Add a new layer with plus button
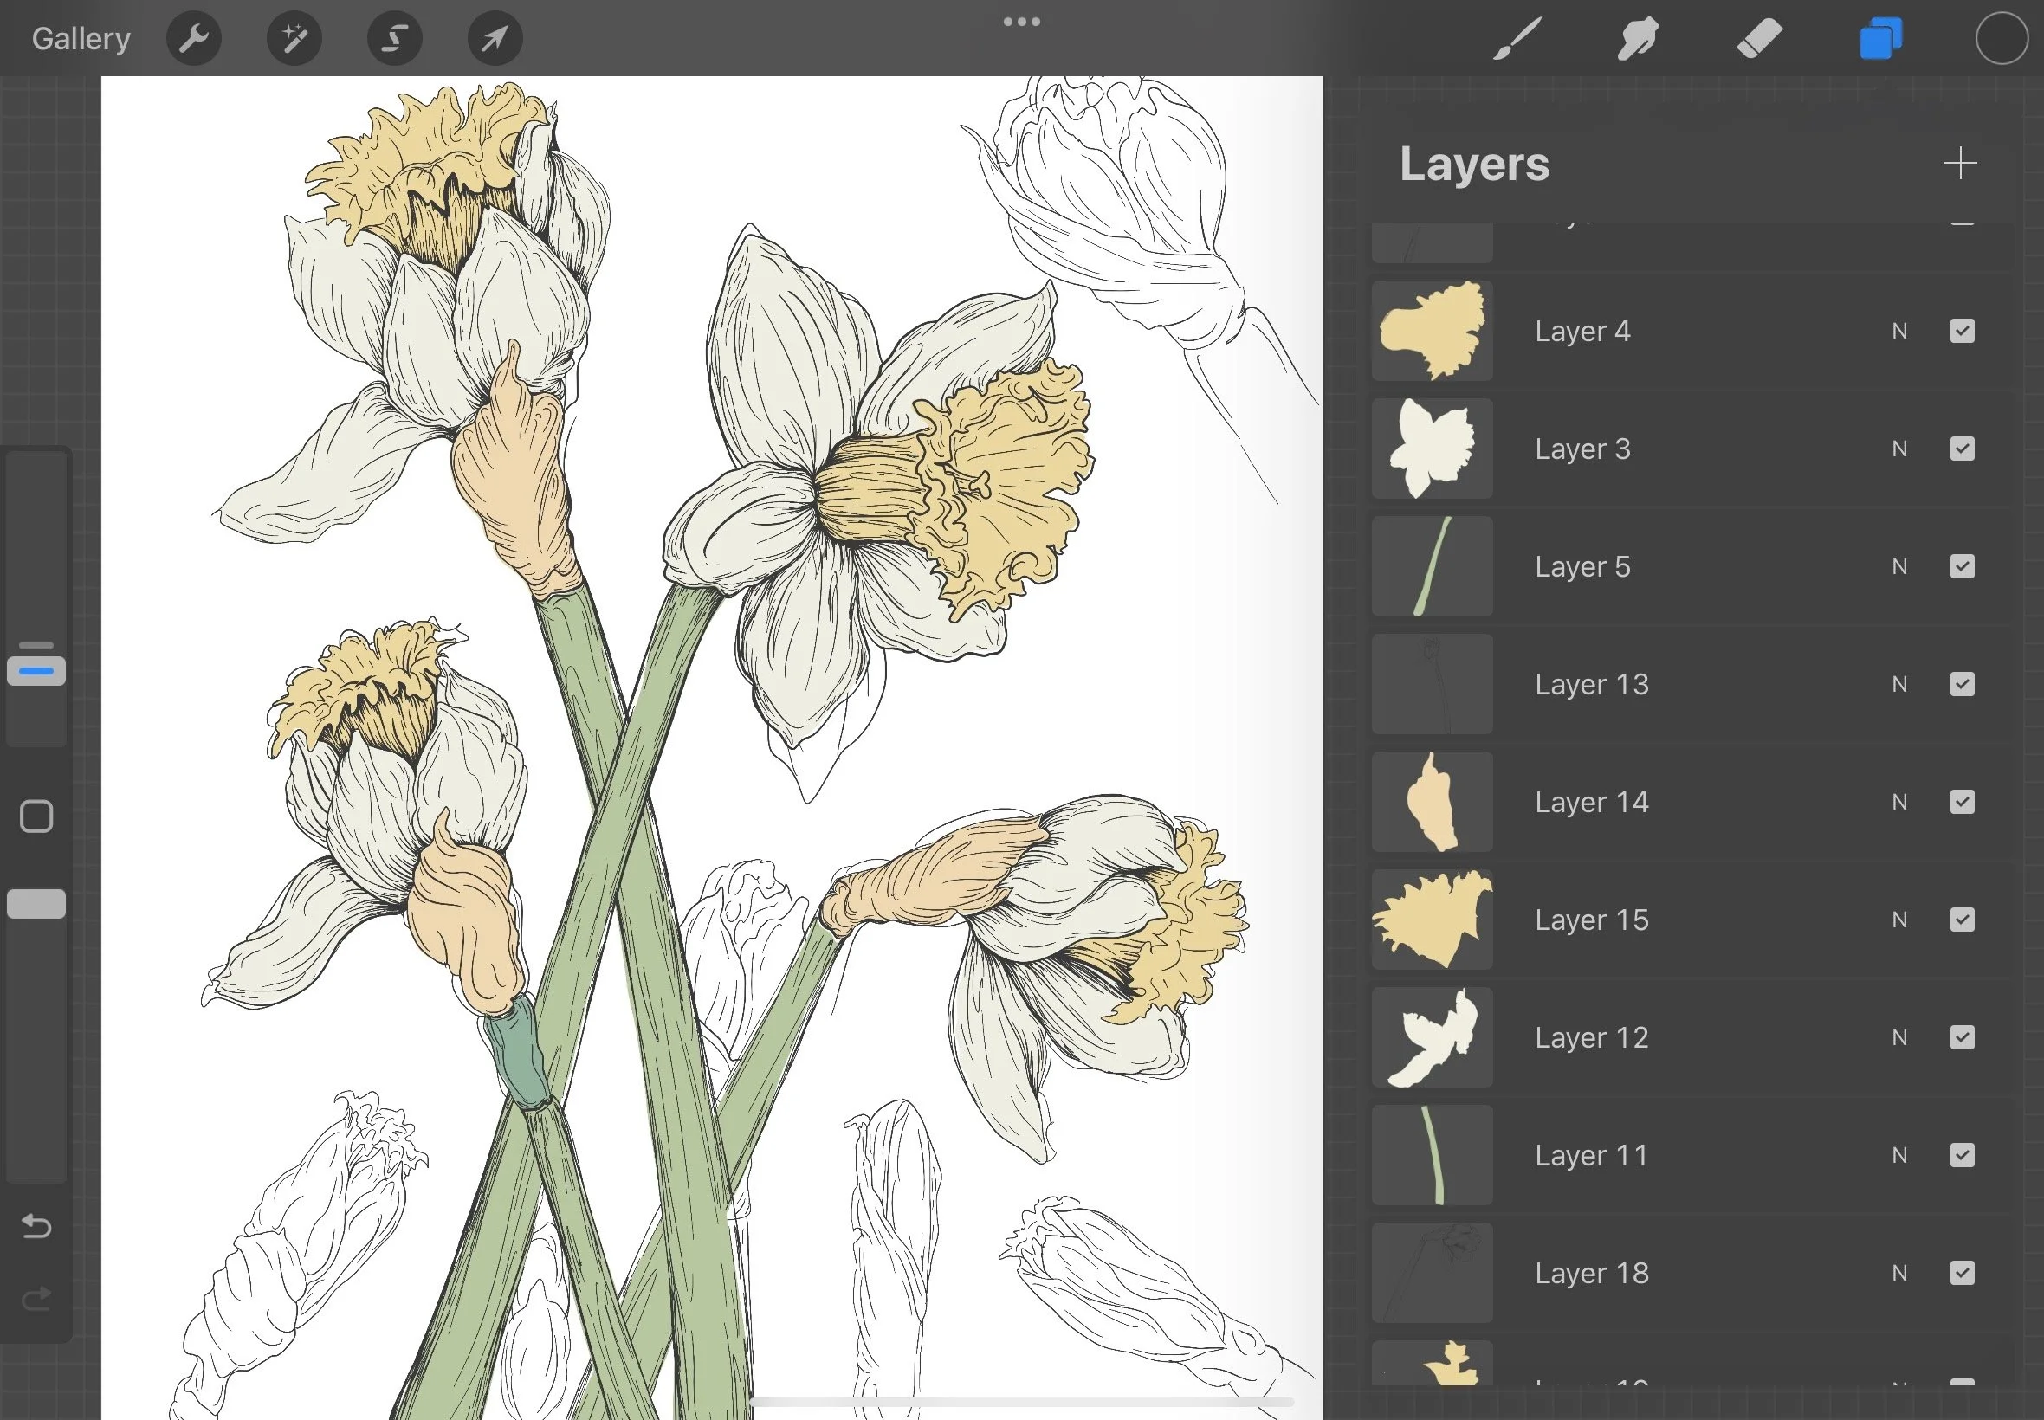 click(1959, 164)
